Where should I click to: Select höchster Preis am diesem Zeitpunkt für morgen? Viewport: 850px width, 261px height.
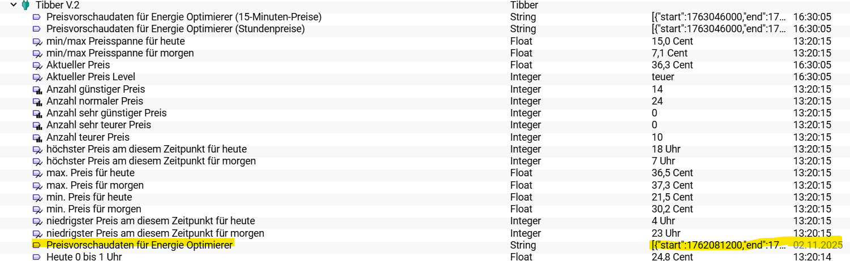click(151, 161)
